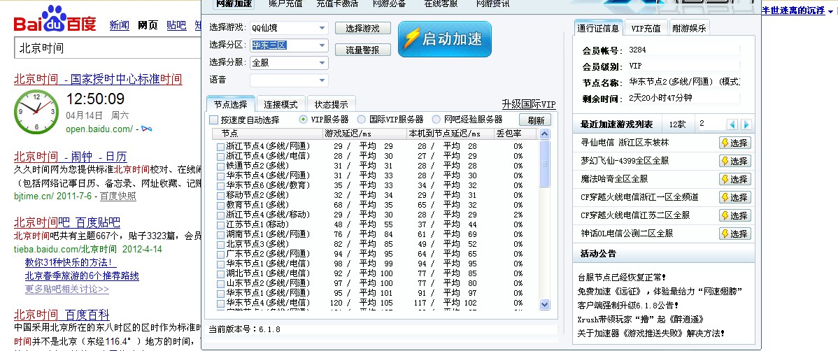Screen dimensions: 838x351
Task: Switch to the 节点选择 tab
Action: click(x=230, y=104)
